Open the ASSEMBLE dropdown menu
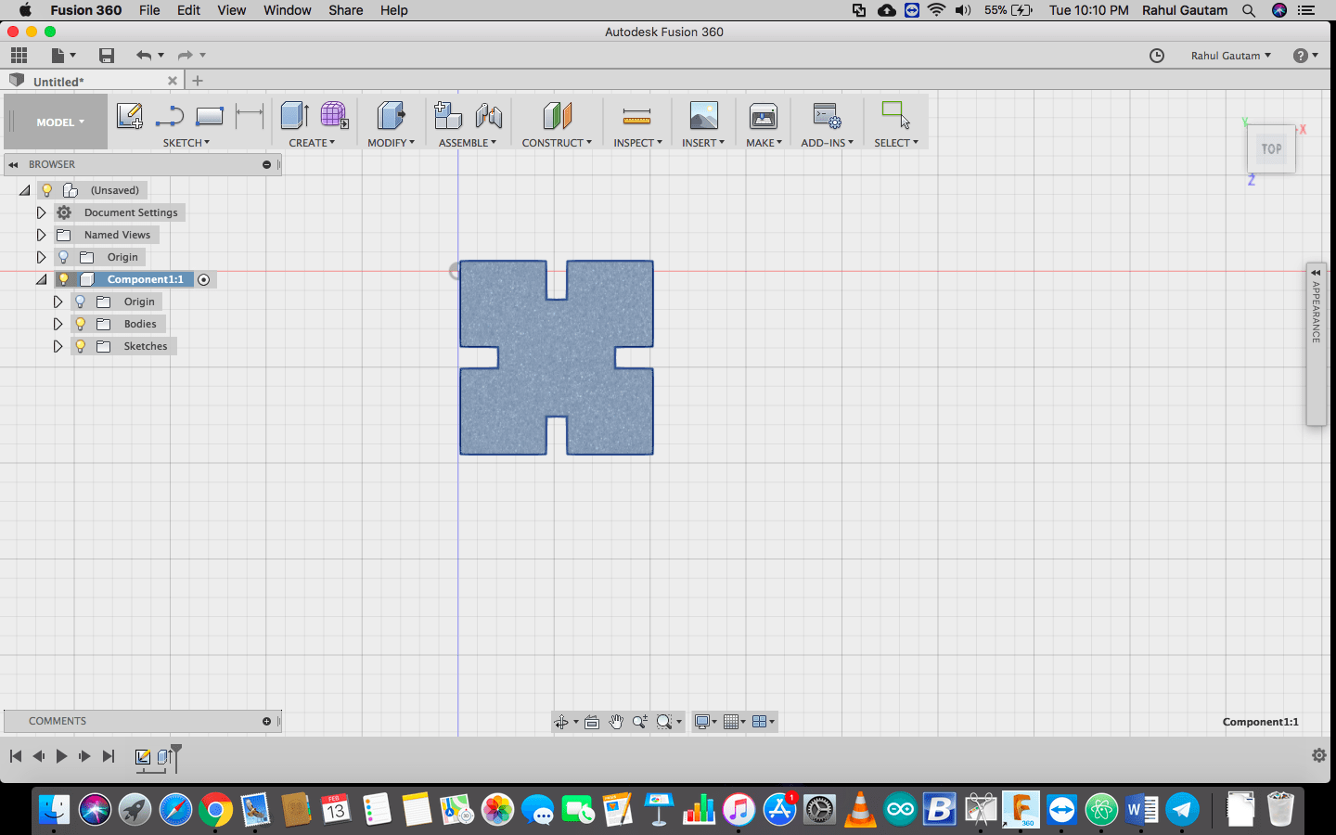 point(468,143)
